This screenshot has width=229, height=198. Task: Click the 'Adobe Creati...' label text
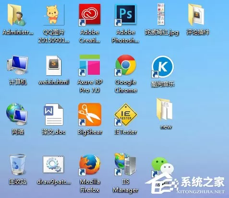[x=90, y=36]
